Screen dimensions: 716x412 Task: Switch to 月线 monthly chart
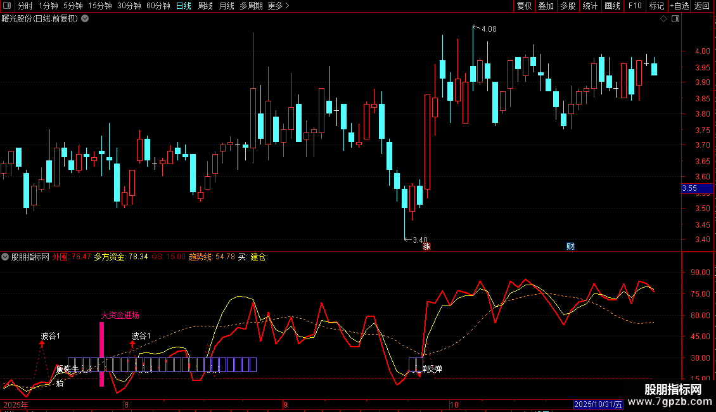226,6
